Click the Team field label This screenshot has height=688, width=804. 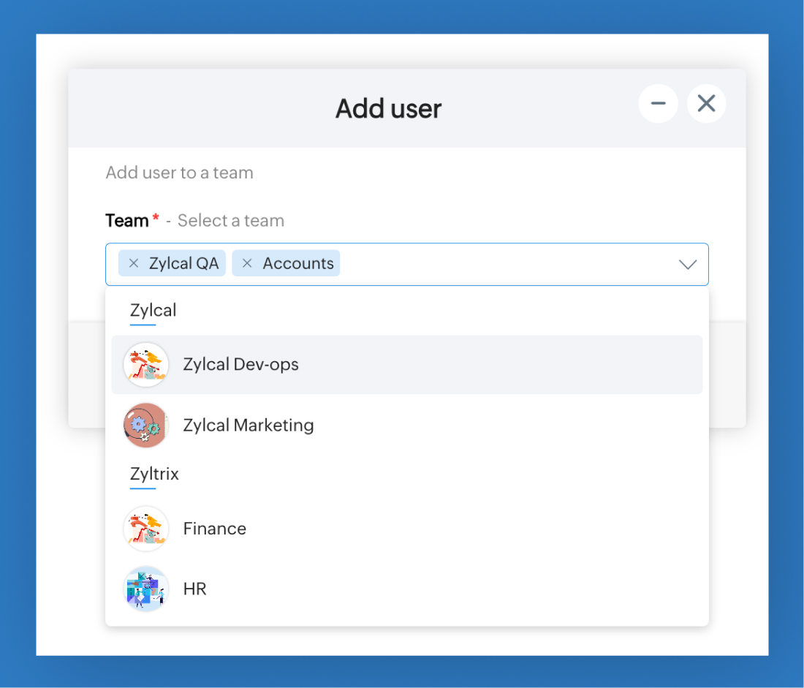127,221
